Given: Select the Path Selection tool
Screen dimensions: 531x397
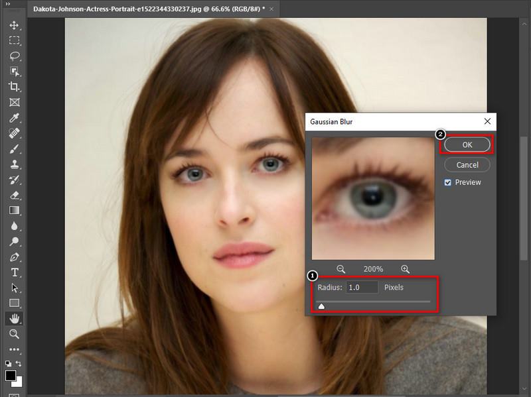Looking at the screenshot, I should pos(14,288).
